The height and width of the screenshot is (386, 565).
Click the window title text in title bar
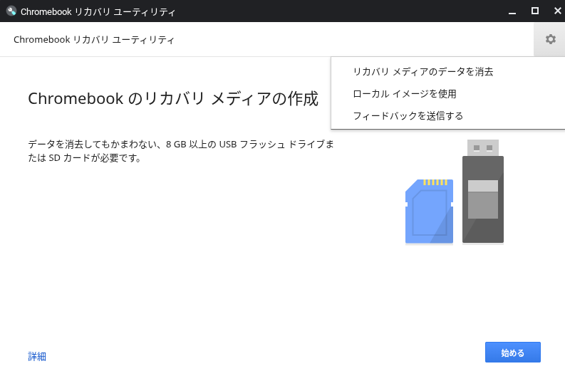coord(98,12)
